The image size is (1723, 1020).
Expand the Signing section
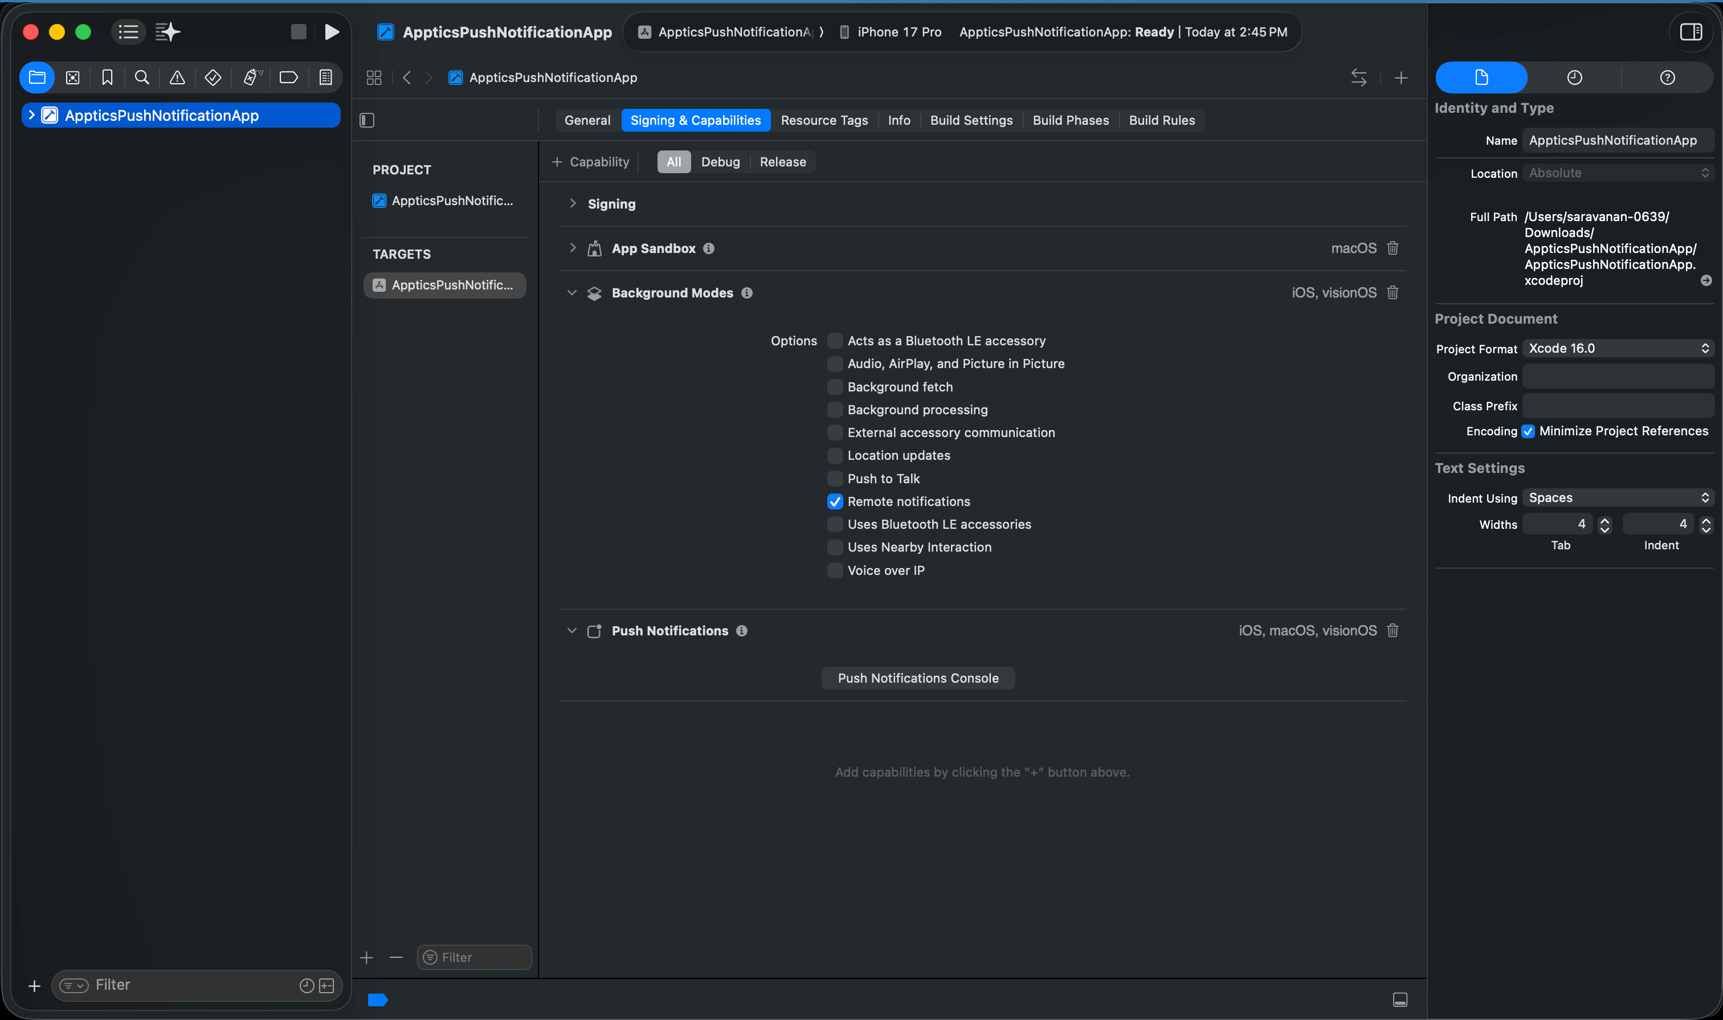(x=573, y=203)
